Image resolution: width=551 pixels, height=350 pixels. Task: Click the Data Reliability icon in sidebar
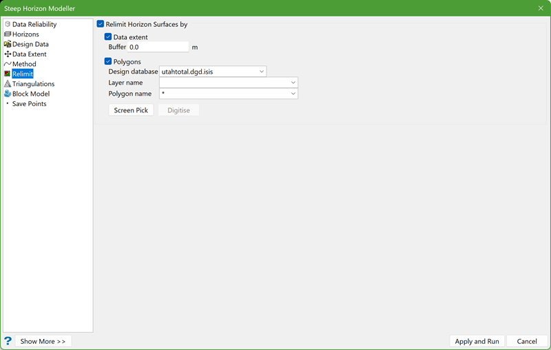(x=8, y=24)
